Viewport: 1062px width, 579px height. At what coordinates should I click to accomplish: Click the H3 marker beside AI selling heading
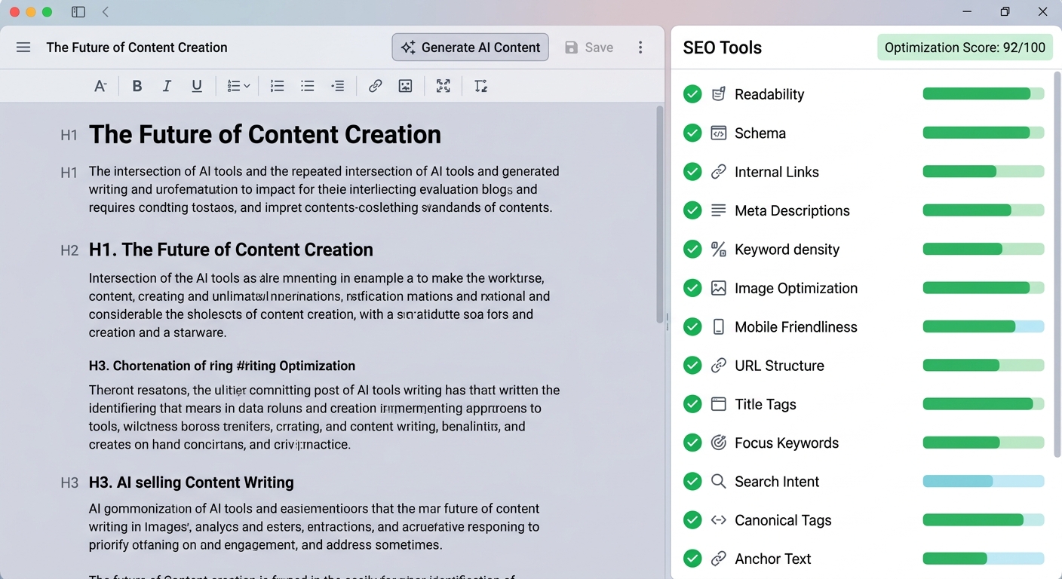(x=69, y=483)
